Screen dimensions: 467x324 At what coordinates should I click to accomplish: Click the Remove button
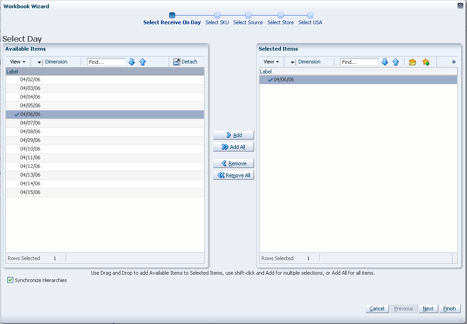click(x=233, y=163)
